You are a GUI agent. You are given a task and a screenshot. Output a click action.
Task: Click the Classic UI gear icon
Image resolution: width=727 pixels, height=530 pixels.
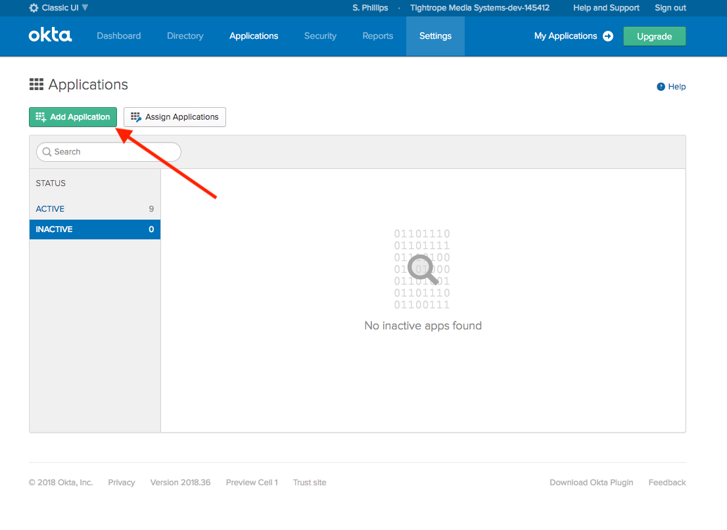(x=34, y=8)
